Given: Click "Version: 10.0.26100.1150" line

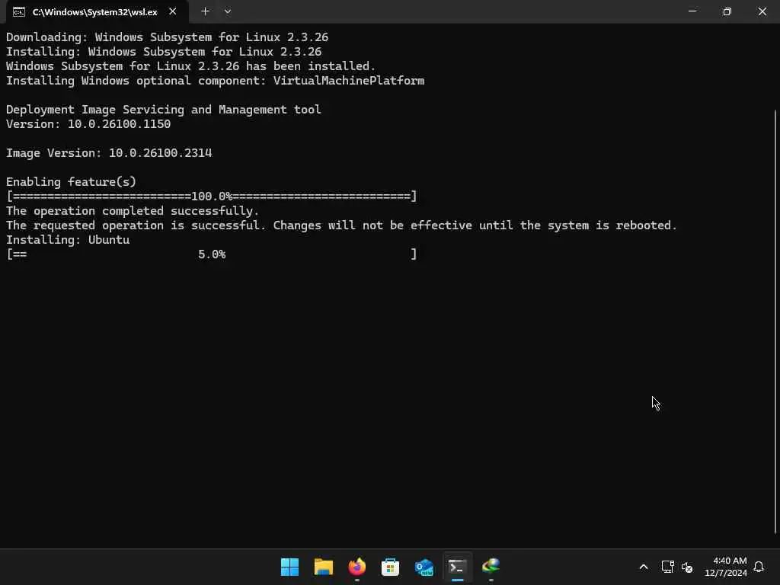Looking at the screenshot, I should click(88, 124).
